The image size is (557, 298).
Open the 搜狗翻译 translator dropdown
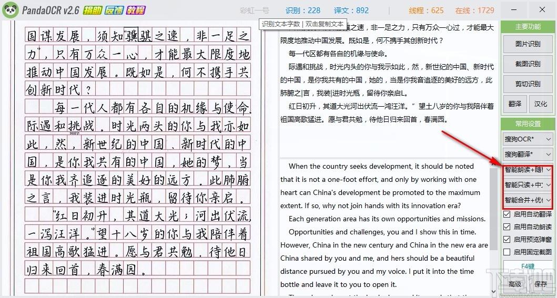coord(528,155)
